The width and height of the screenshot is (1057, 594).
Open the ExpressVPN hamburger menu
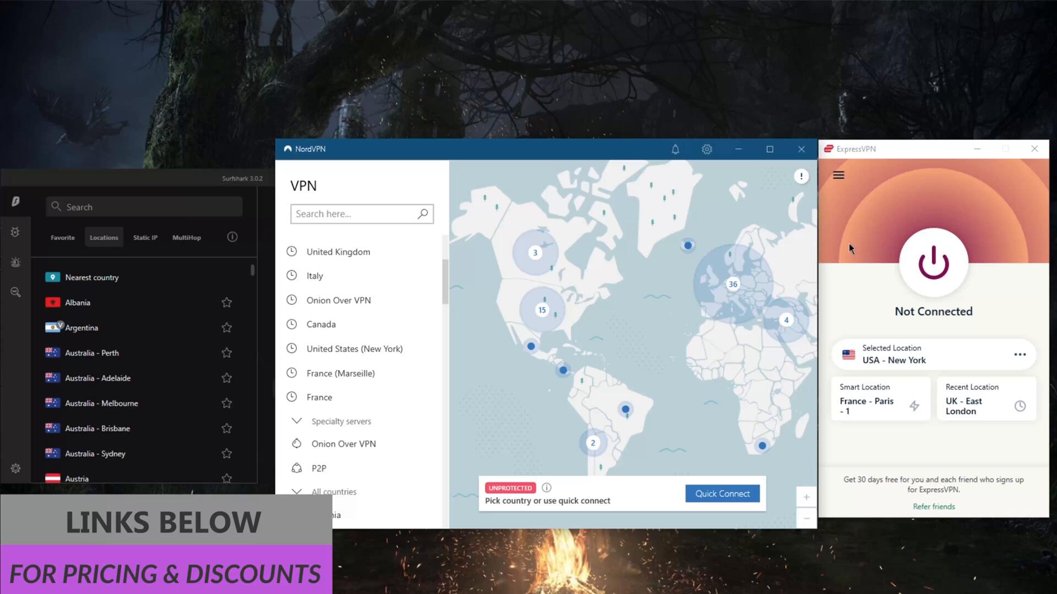click(838, 175)
